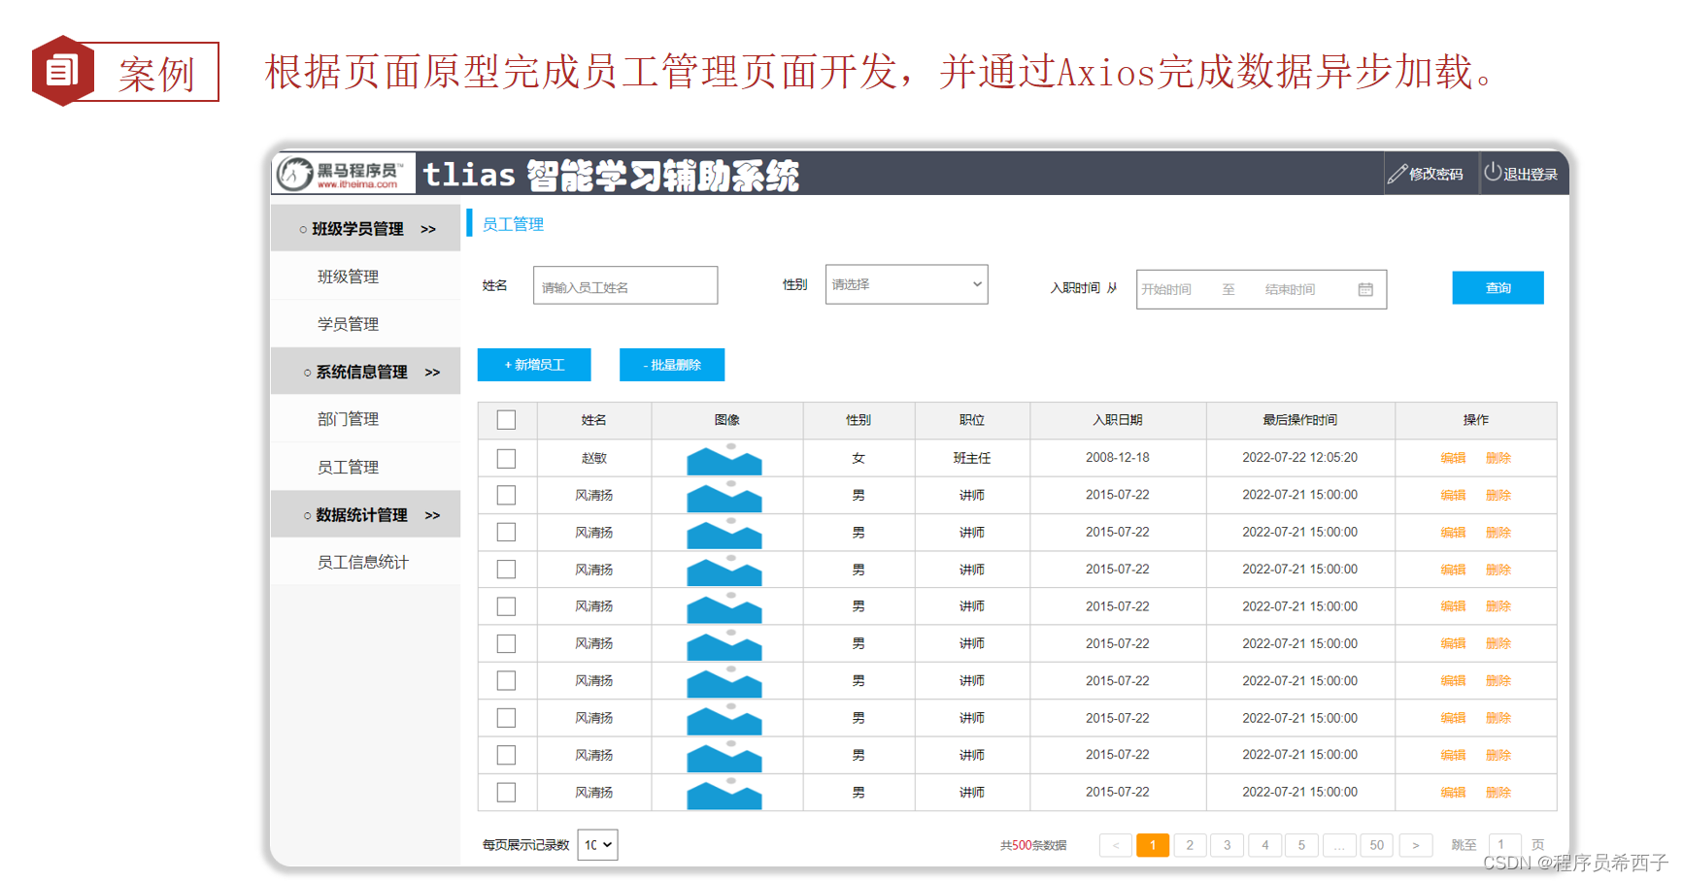Click the next page arrow
The image size is (1683, 881).
point(1415,845)
